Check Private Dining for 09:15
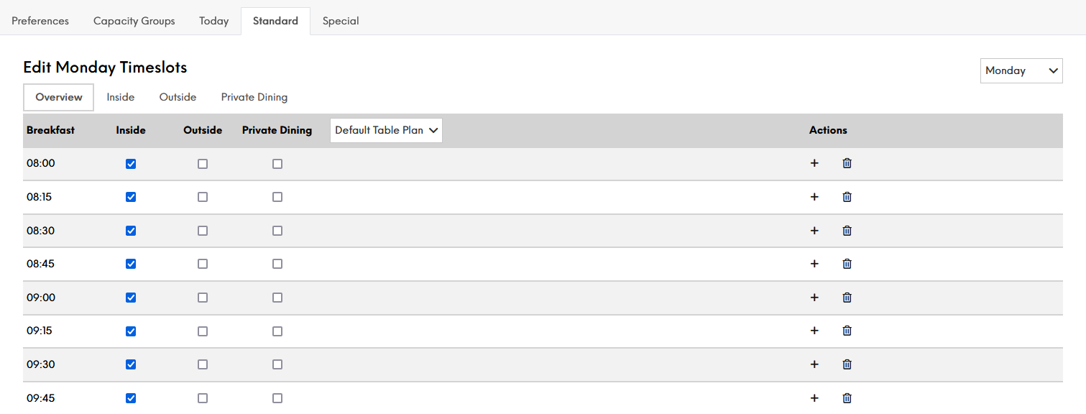Image resolution: width=1086 pixels, height=414 pixels. (x=277, y=331)
